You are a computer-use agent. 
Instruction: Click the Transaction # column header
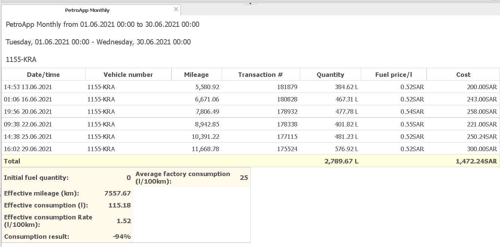[x=260, y=75]
